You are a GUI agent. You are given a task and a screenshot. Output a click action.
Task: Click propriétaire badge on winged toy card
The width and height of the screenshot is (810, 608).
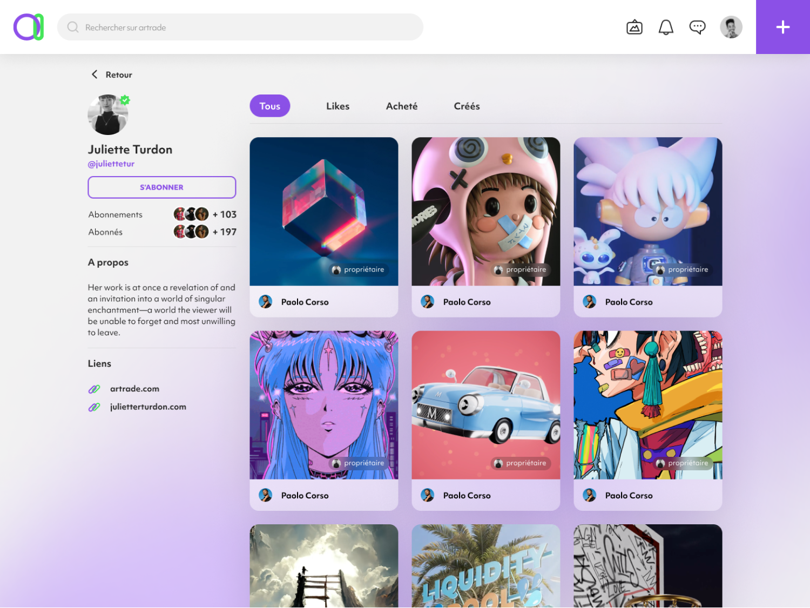[683, 269]
